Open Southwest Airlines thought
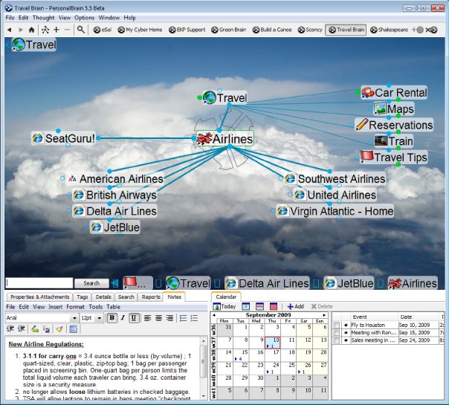The height and width of the screenshot is (405, 449). (335, 179)
